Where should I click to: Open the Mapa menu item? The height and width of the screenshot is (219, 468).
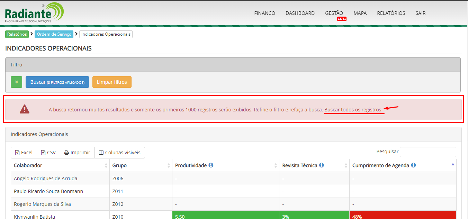pyautogui.click(x=360, y=13)
